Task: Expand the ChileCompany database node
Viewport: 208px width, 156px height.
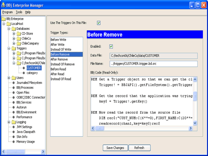Action: tap(14, 44)
